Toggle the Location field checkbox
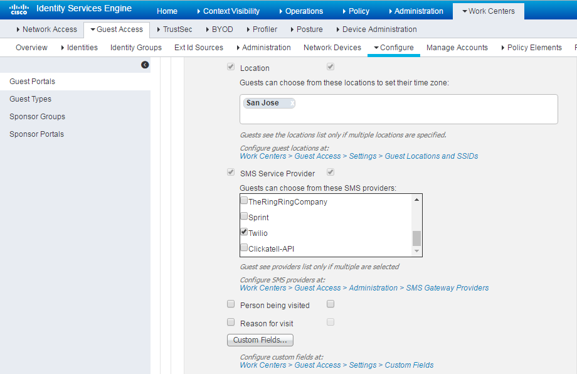Image resolution: width=577 pixels, height=374 pixels. click(x=231, y=67)
